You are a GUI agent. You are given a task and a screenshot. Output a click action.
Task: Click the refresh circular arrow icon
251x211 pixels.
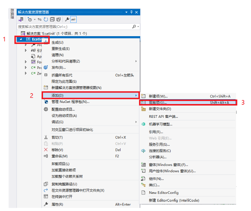tap(46, 19)
